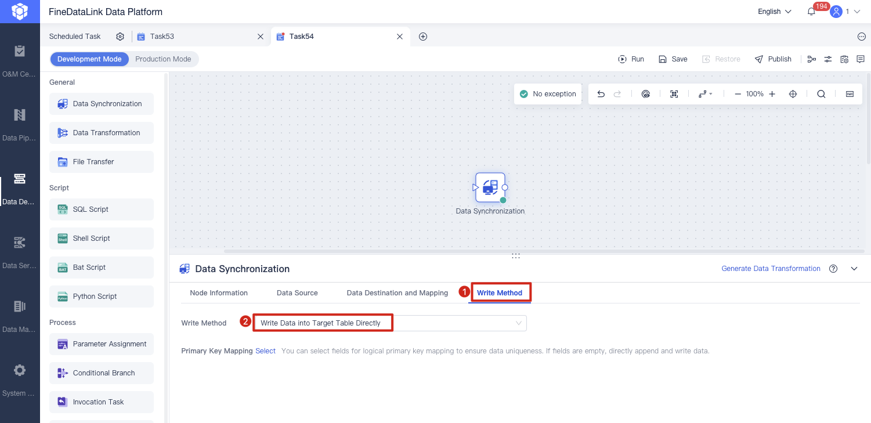The height and width of the screenshot is (423, 871).
Task: Zoom out the canvas with minus
Action: point(738,94)
